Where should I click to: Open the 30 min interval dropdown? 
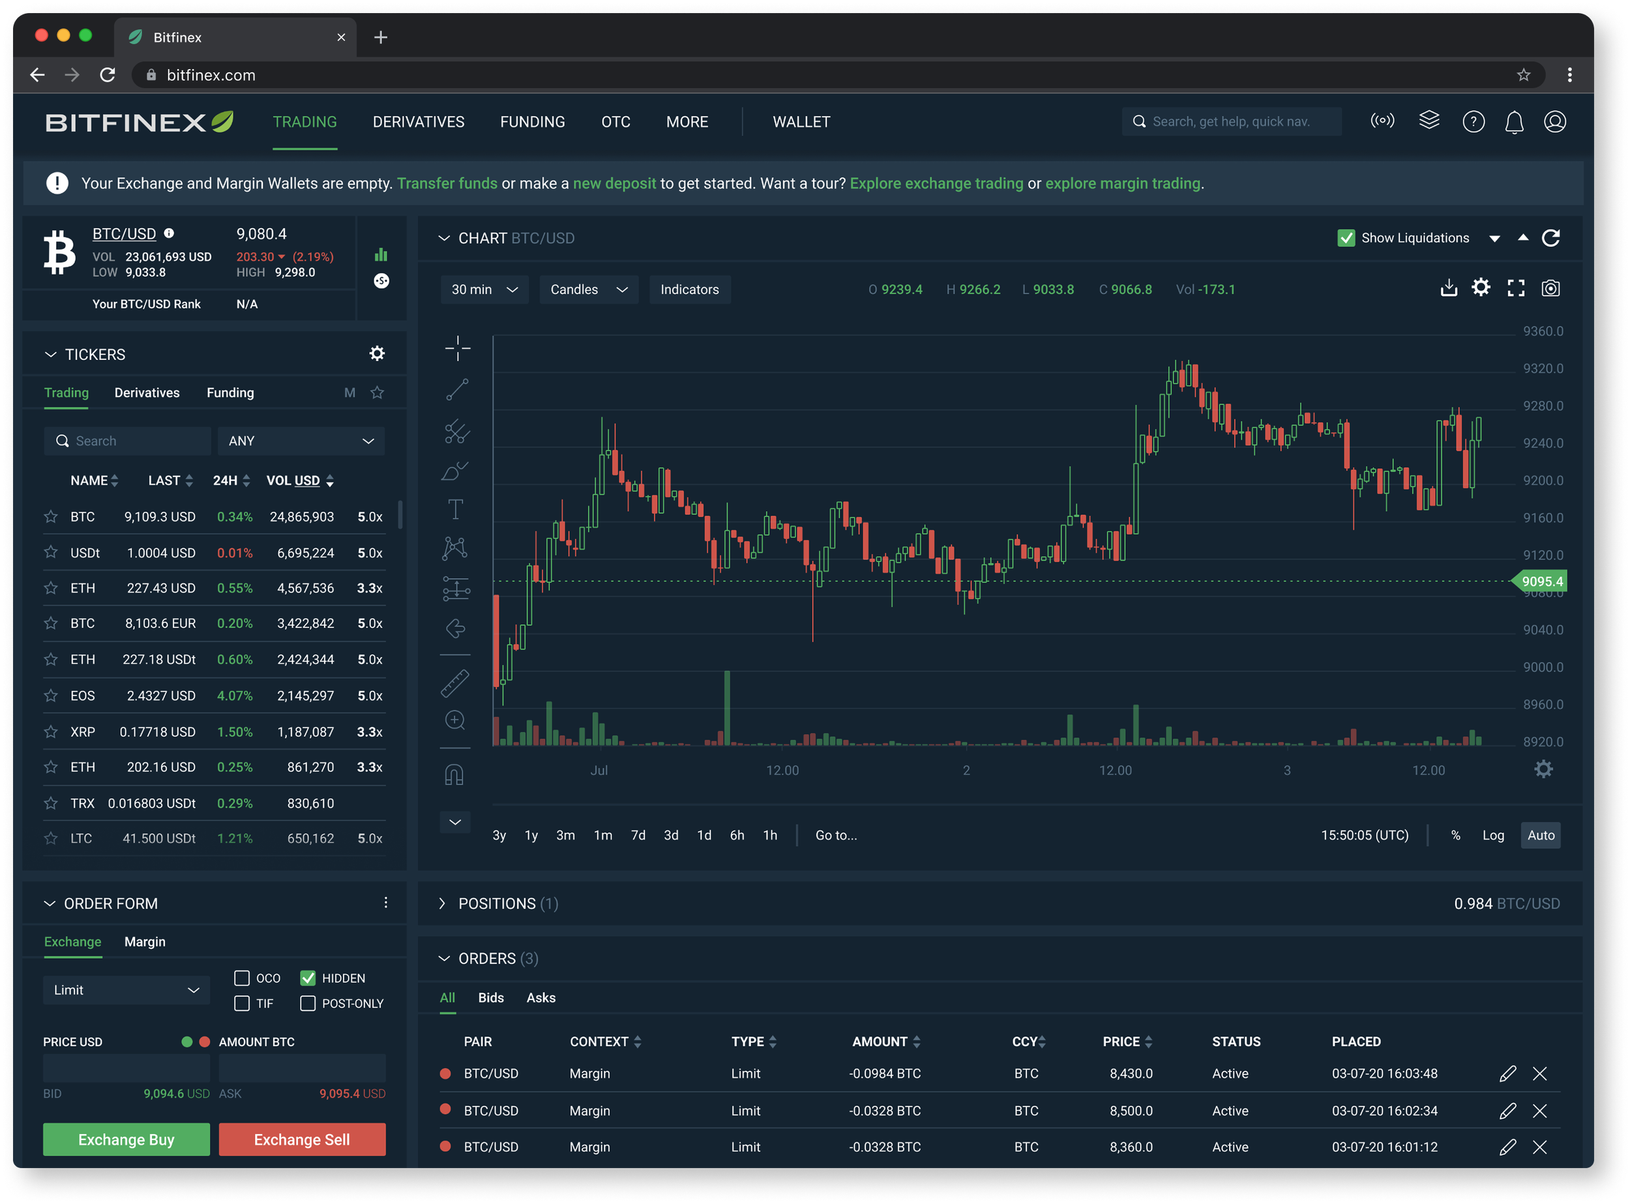click(x=484, y=289)
